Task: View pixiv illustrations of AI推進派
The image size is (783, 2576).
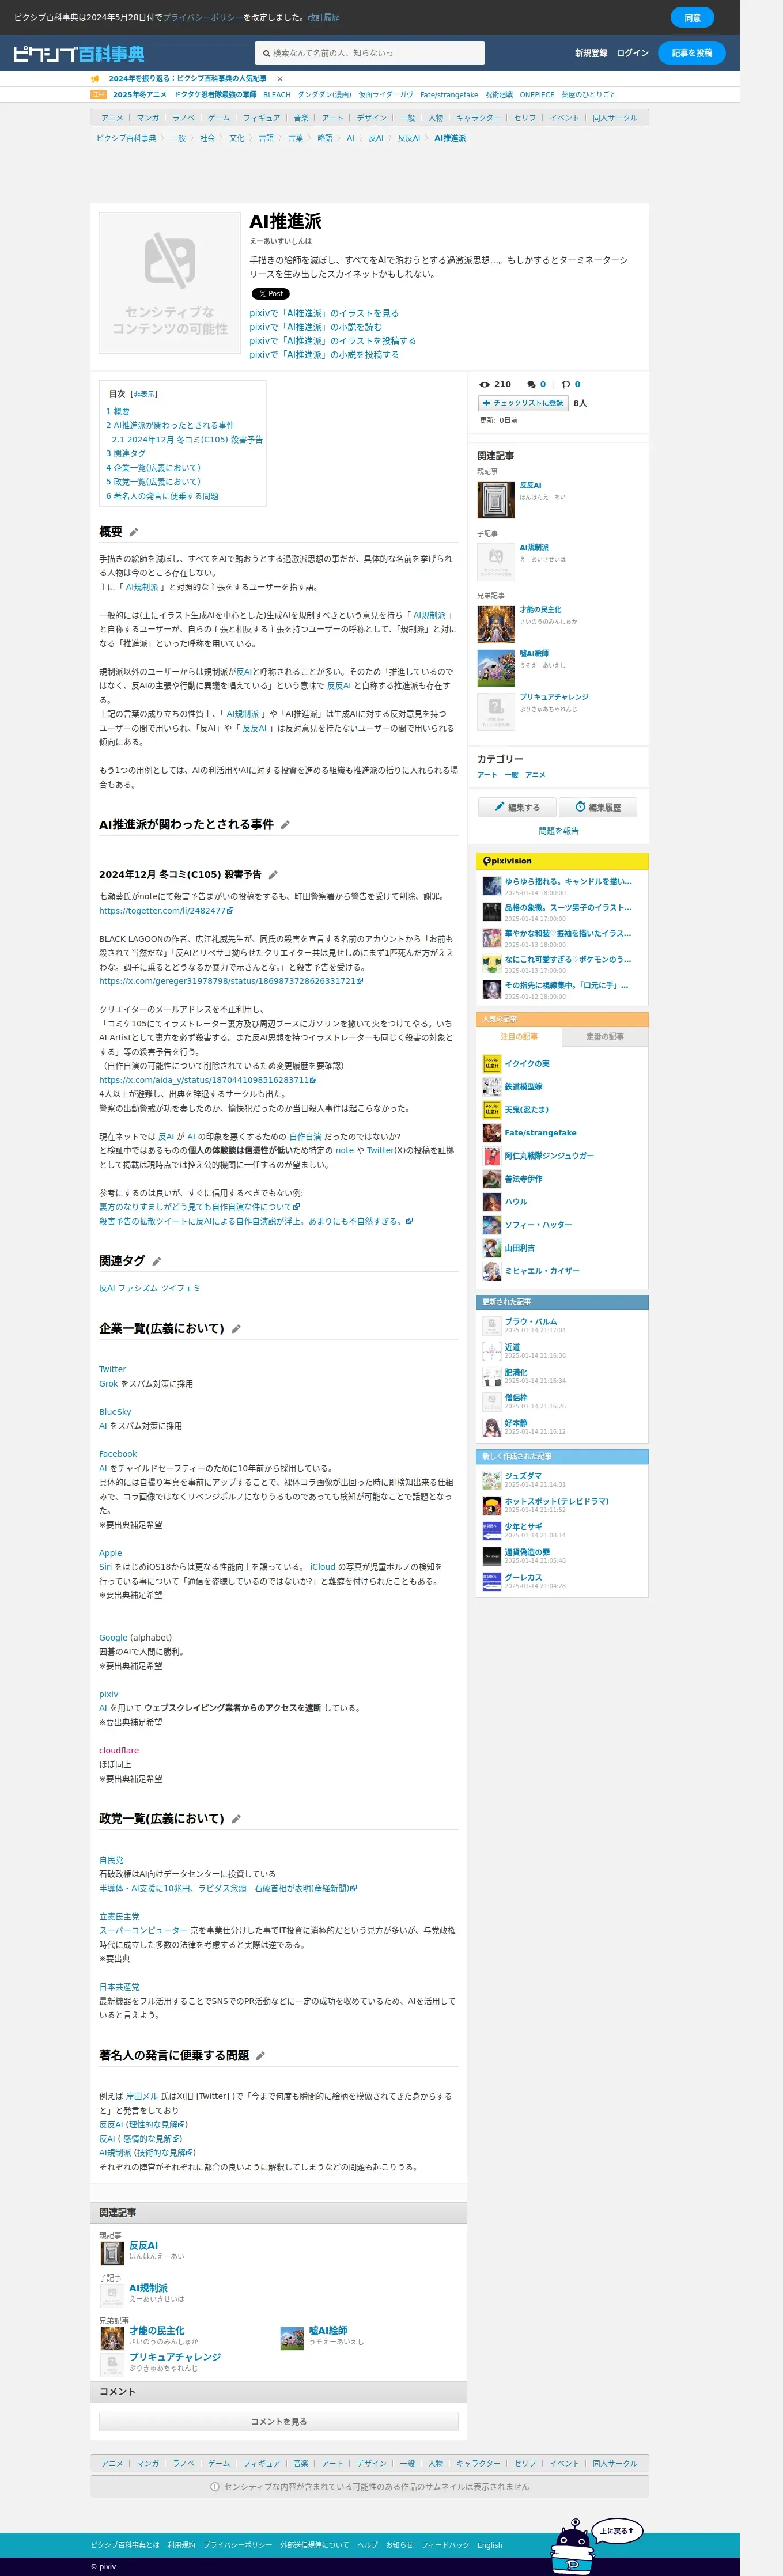Action: (x=324, y=313)
